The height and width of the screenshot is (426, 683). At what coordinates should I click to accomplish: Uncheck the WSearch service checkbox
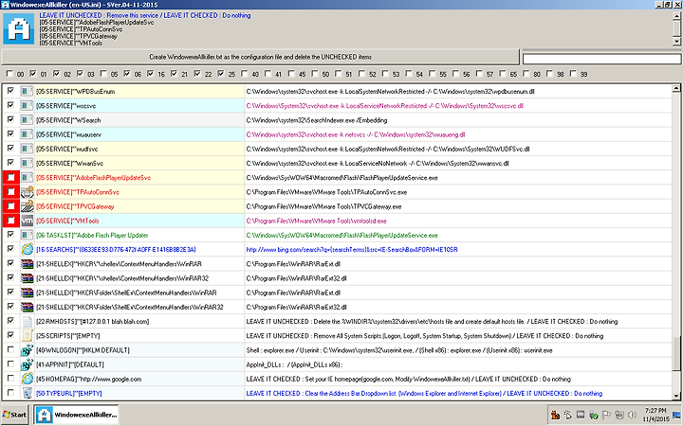click(10, 119)
